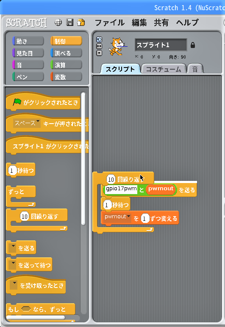
Task: Click the script 1秒待つ number field
Action: pyautogui.click(x=107, y=205)
